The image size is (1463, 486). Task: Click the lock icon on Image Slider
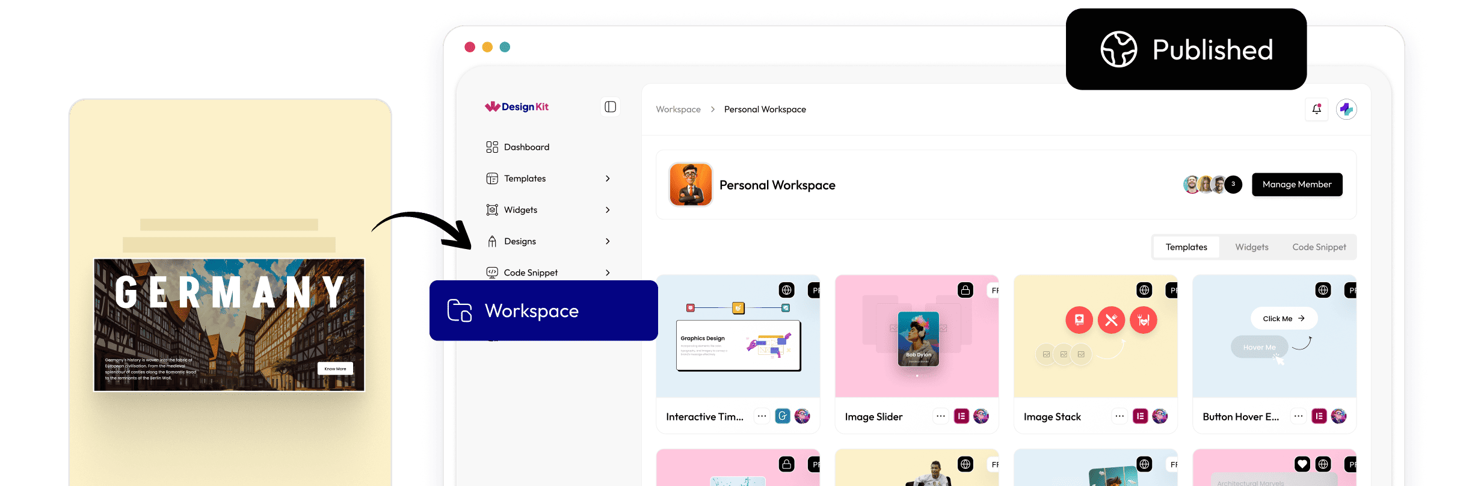coord(966,291)
